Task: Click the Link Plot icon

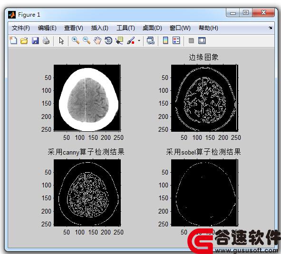Action: (151, 40)
